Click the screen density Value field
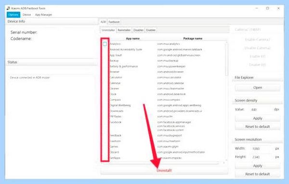Viewport: 289px width, 184px height. pyautogui.click(x=261, y=109)
